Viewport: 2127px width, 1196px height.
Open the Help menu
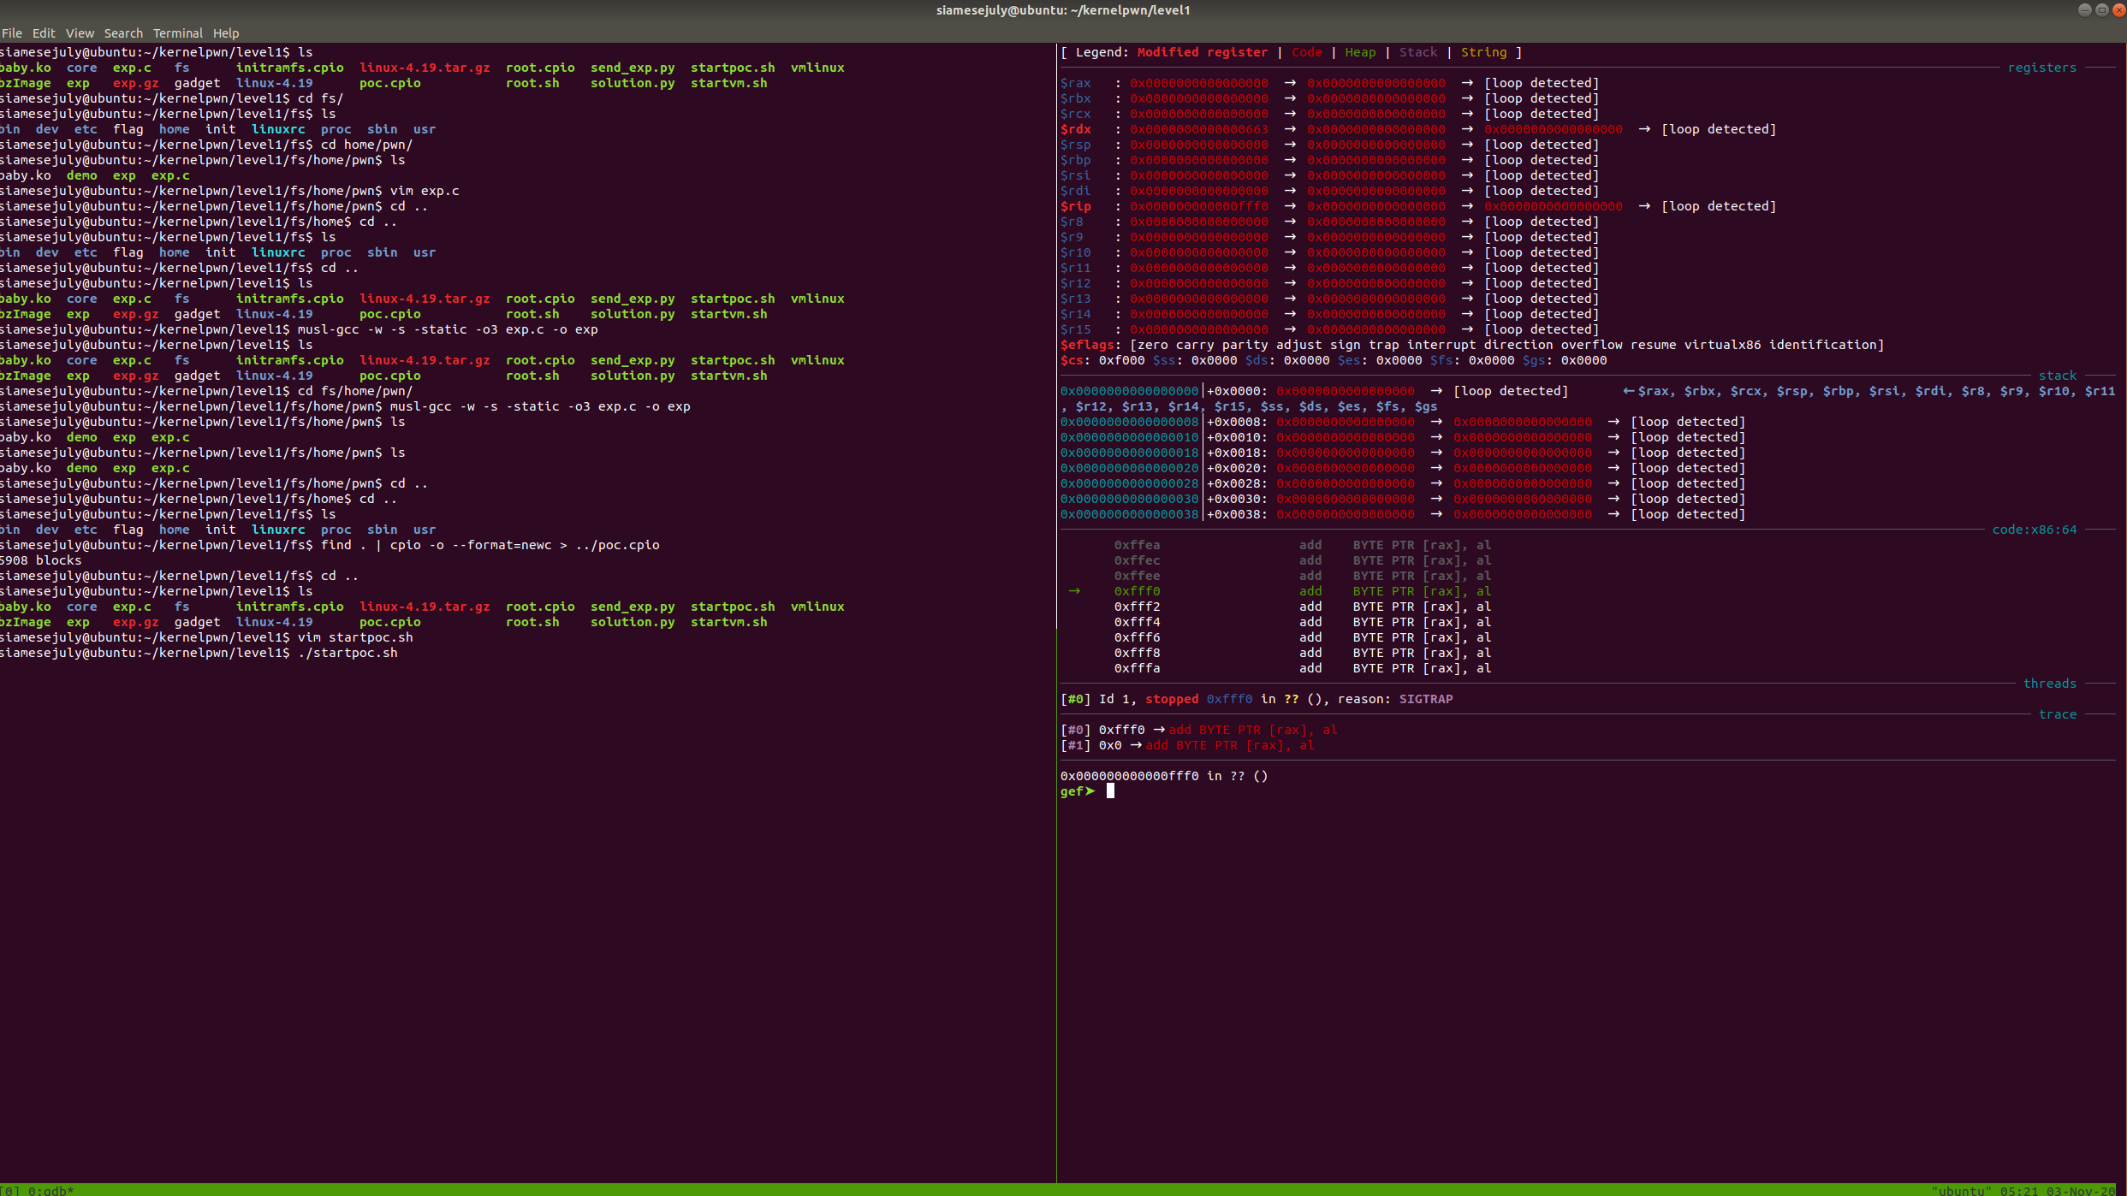point(226,33)
